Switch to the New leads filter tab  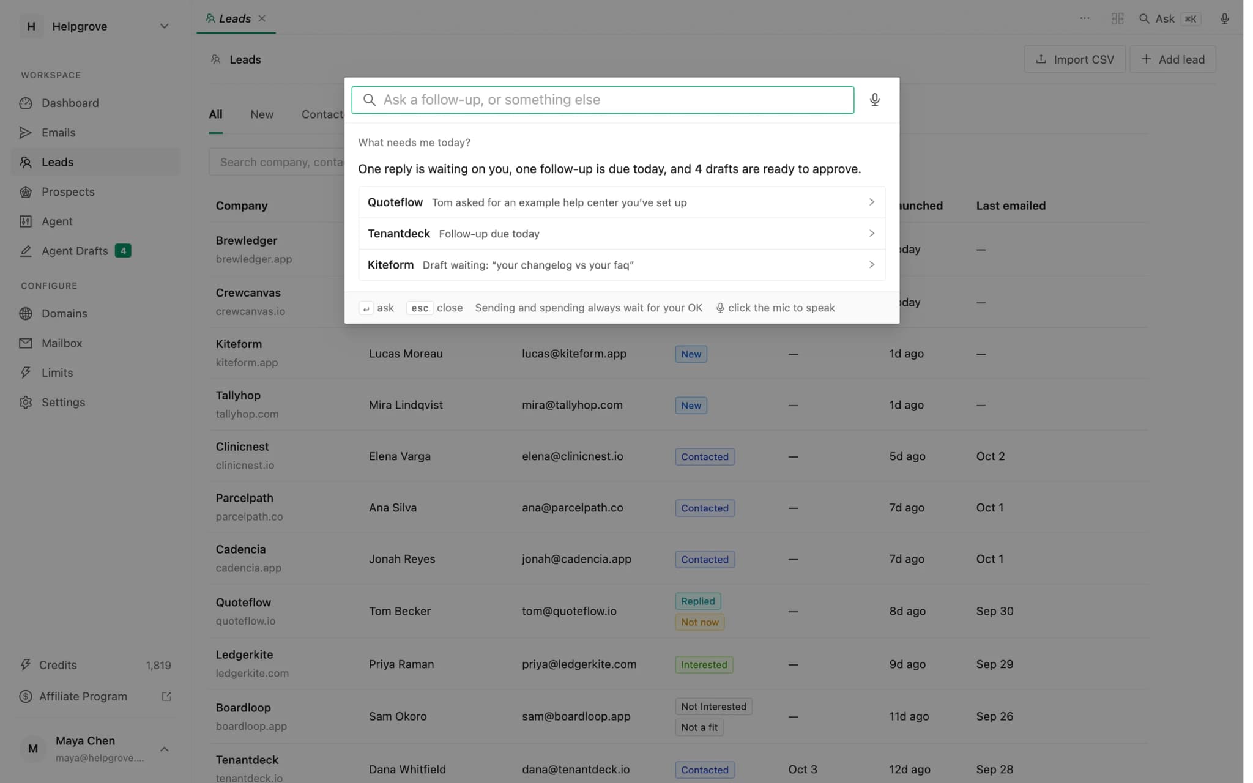coord(262,114)
